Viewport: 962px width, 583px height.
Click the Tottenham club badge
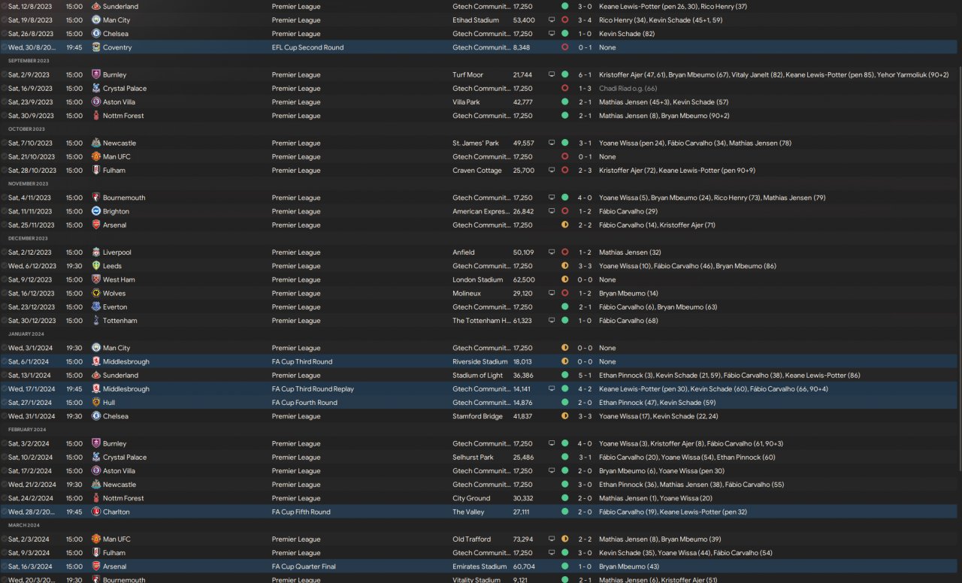[95, 321]
